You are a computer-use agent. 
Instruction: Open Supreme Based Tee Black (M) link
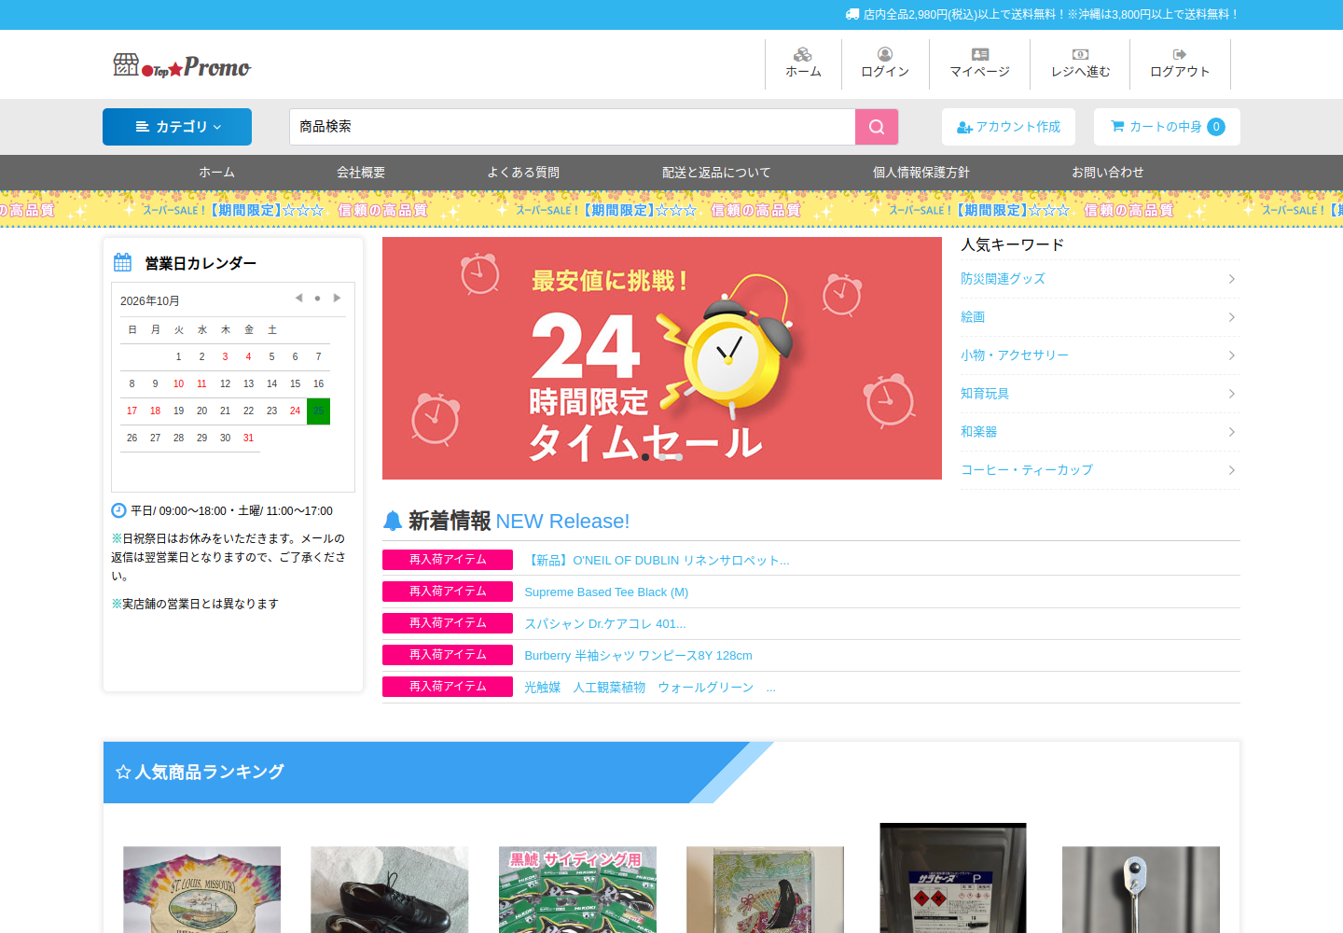click(x=606, y=592)
